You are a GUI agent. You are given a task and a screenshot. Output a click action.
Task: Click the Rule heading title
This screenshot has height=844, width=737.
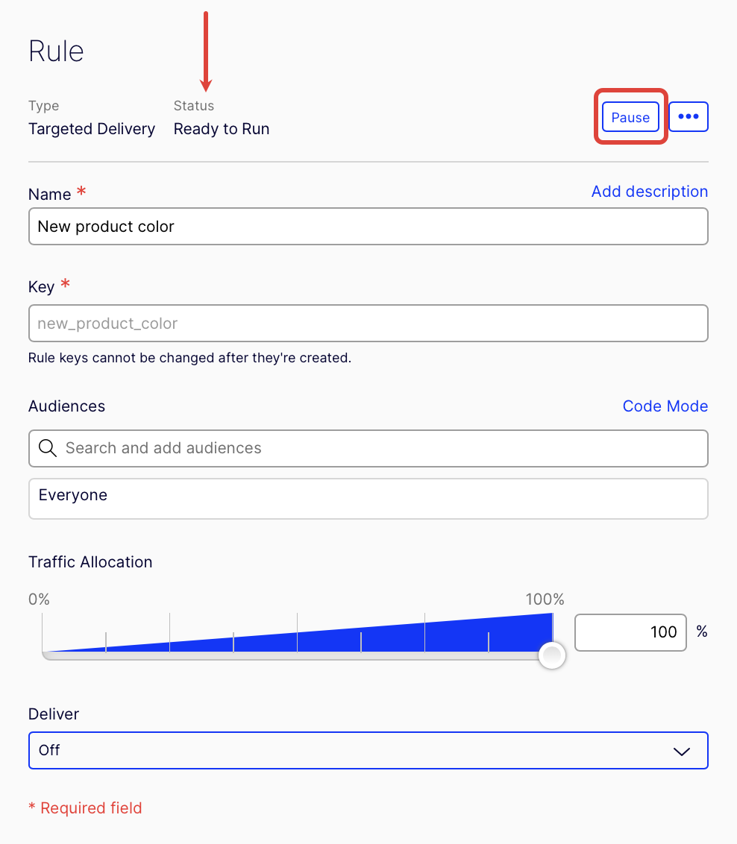tap(56, 51)
